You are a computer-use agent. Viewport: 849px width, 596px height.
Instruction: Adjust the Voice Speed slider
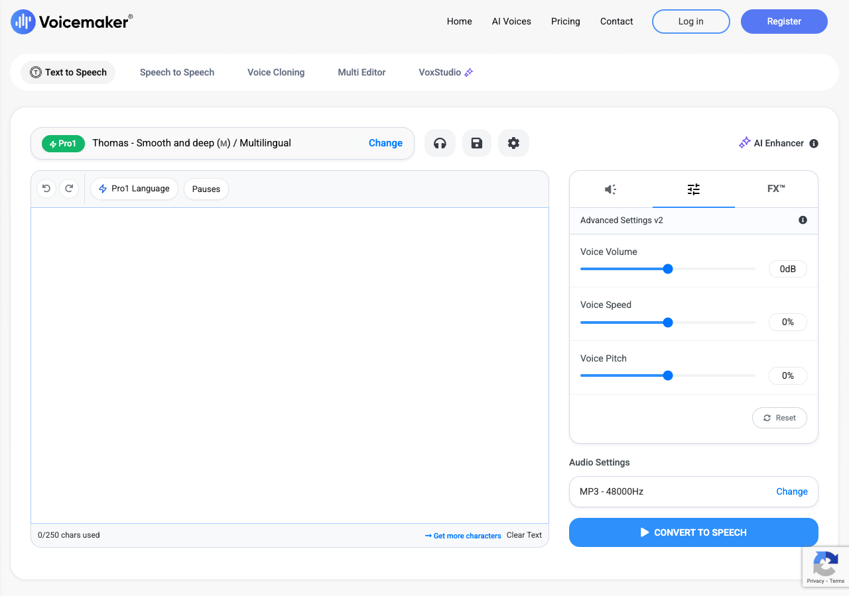668,323
